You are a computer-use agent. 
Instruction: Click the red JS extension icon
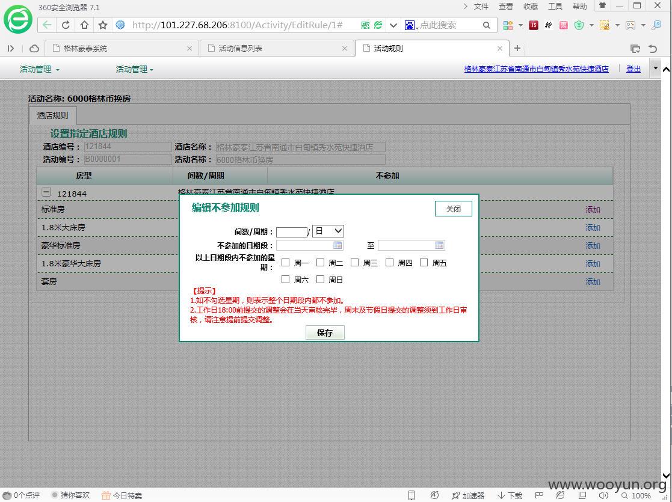[534, 25]
